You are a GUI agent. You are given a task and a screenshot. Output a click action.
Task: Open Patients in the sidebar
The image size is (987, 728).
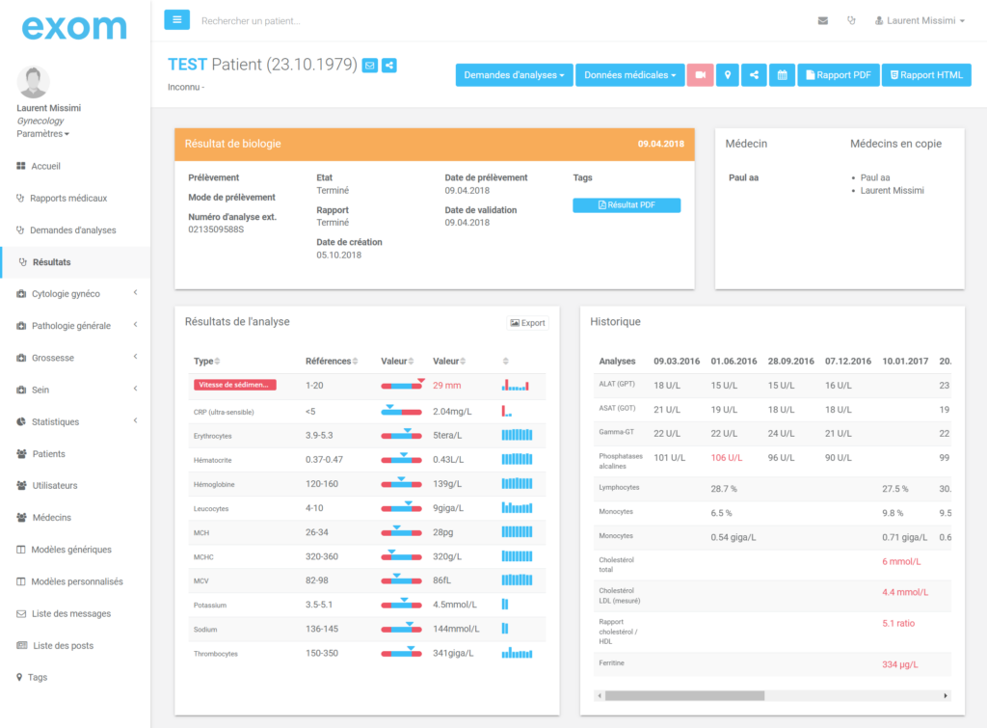click(49, 453)
